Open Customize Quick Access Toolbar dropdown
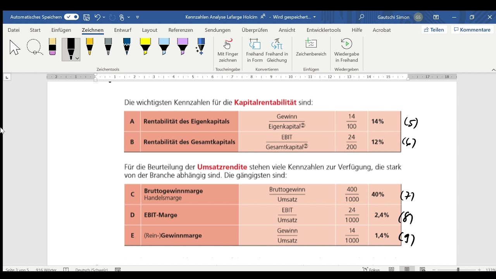The image size is (496, 279). point(138,17)
